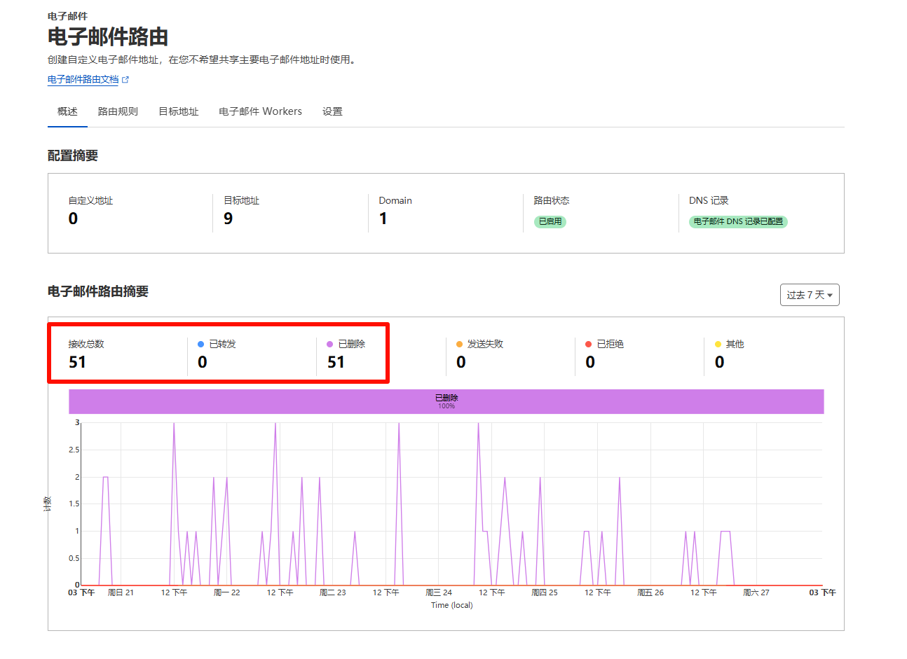907x659 pixels.
Task: Click the DNS 记录 label
Action: tap(709, 200)
